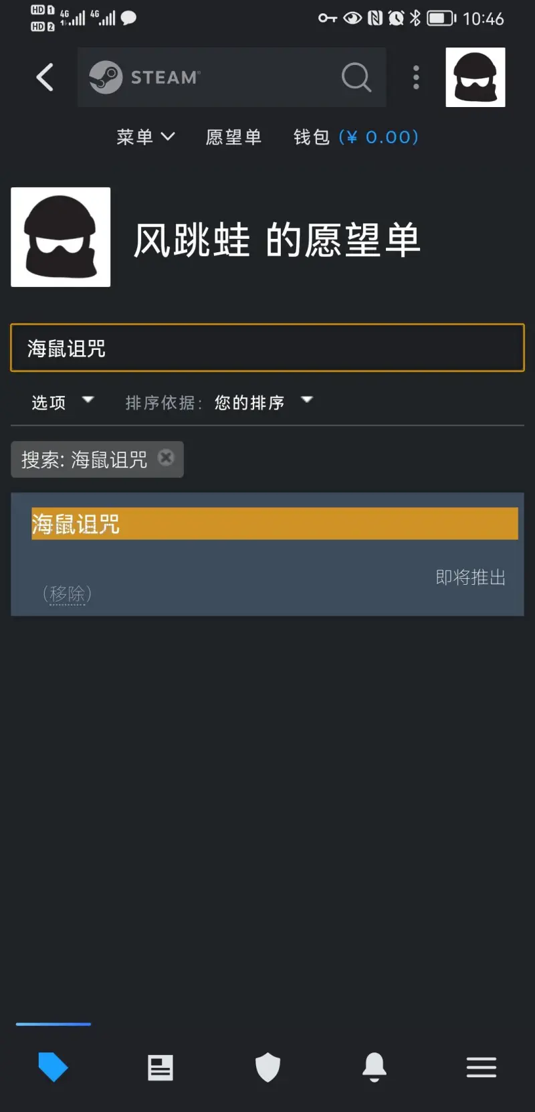Open the three-dot overflow menu
The height and width of the screenshot is (1112, 535).
pyautogui.click(x=416, y=78)
